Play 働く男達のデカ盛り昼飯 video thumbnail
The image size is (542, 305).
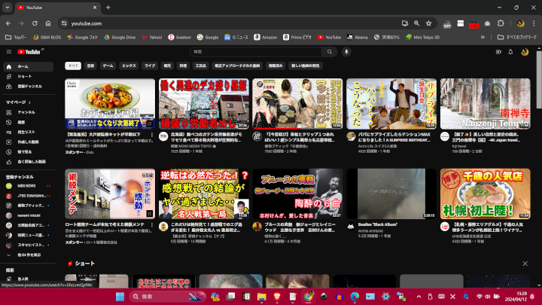[203, 103]
